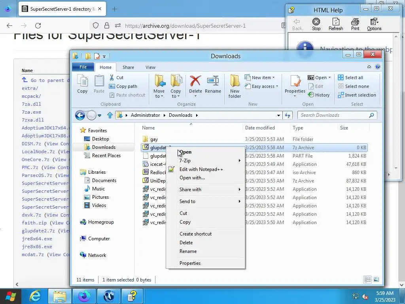Sort by the Date modified column header
405x304 pixels.
click(260, 128)
